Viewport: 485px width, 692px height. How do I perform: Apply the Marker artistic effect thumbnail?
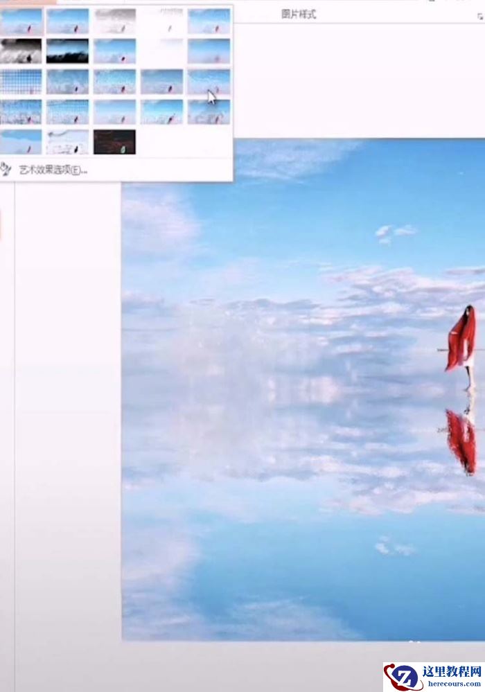click(67, 21)
